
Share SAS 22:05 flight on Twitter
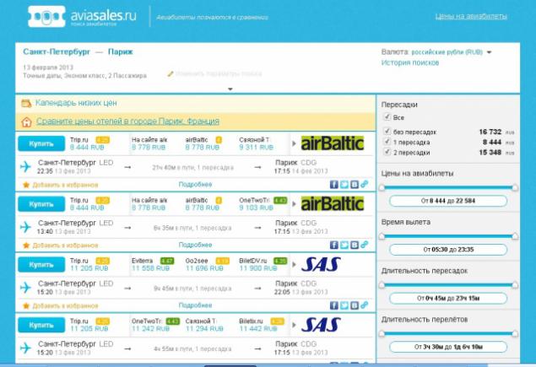click(x=344, y=305)
